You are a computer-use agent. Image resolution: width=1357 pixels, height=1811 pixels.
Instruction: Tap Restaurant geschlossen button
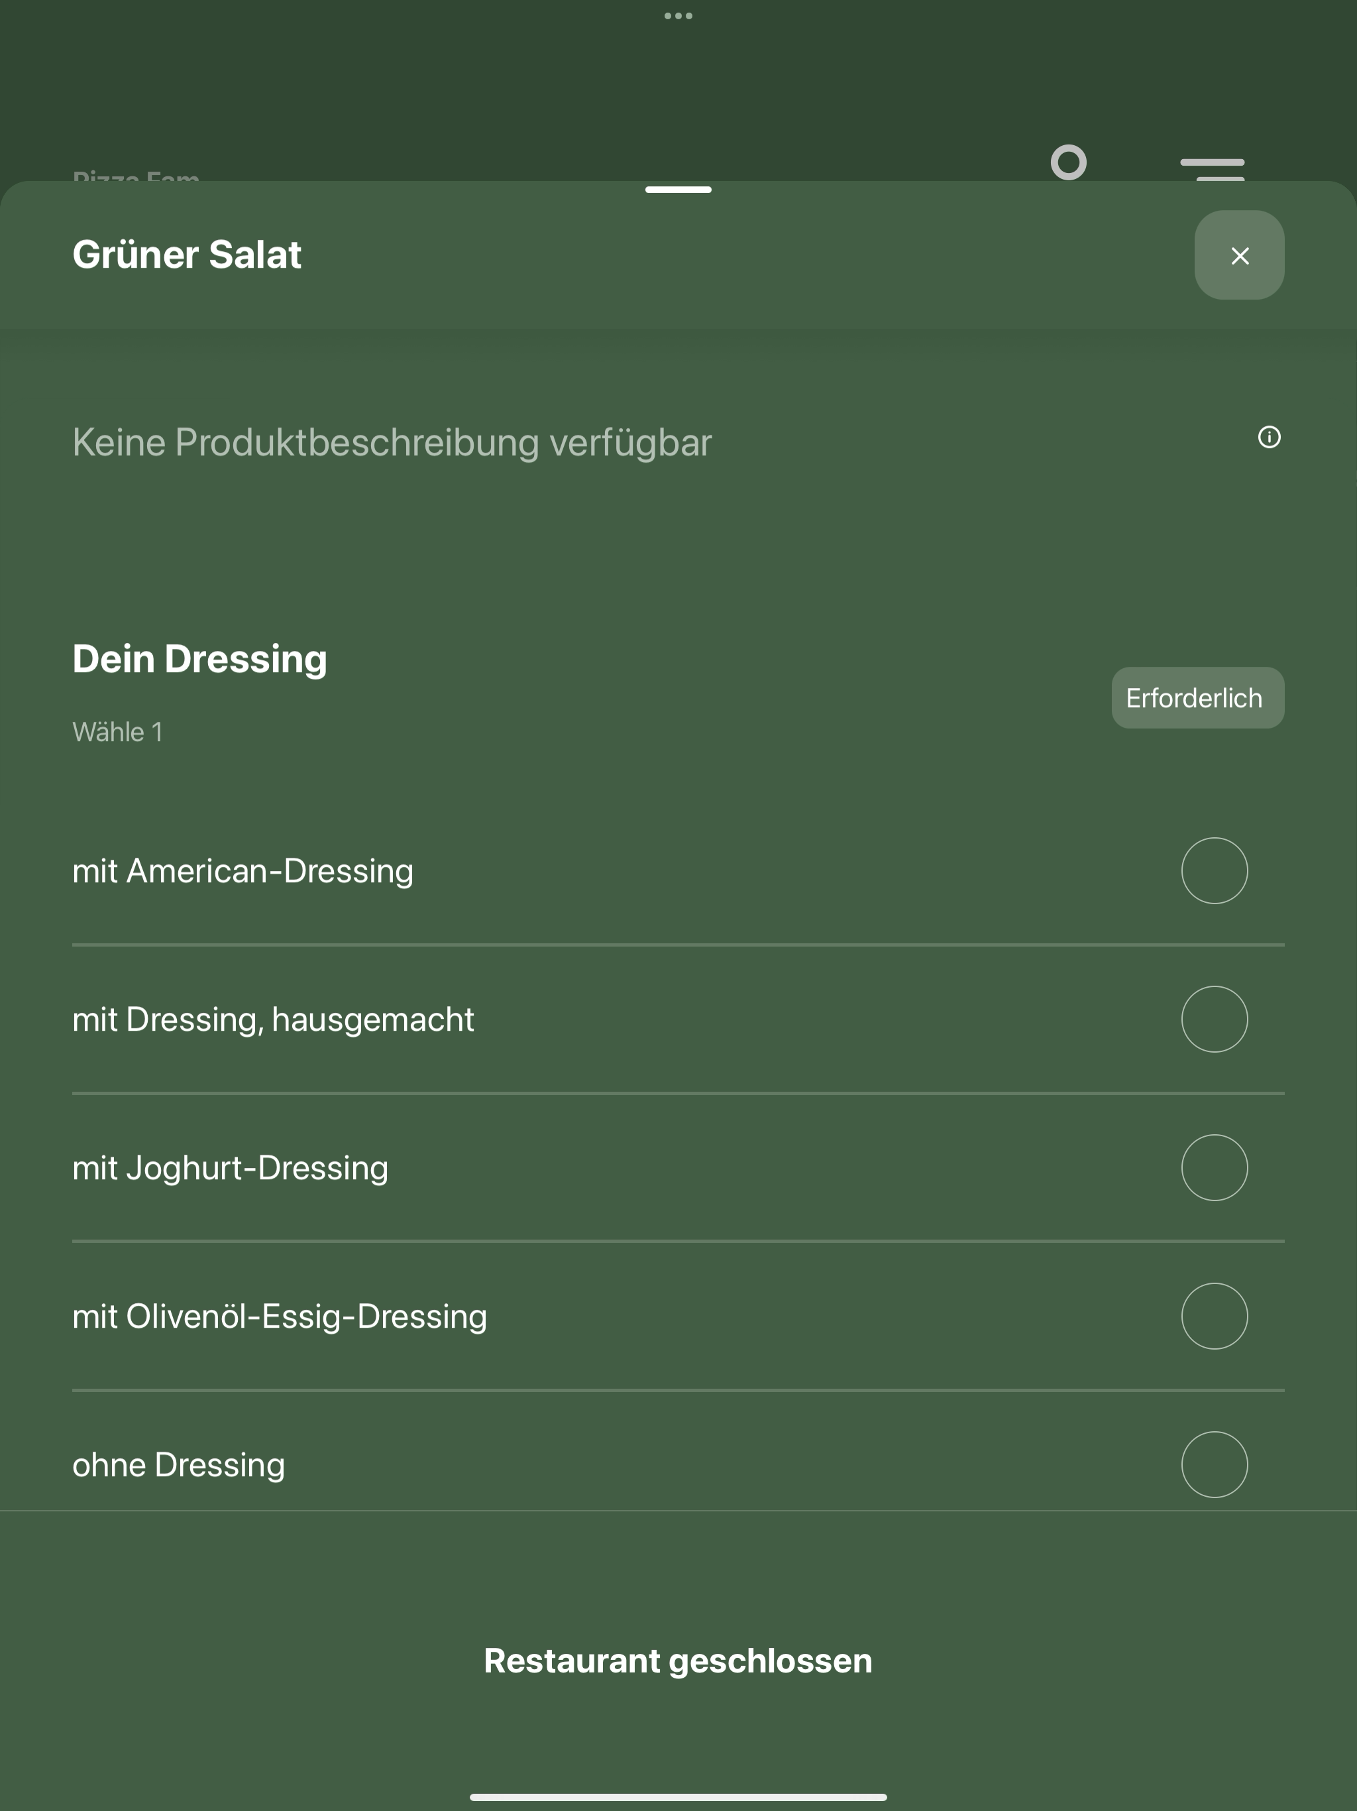click(x=678, y=1661)
